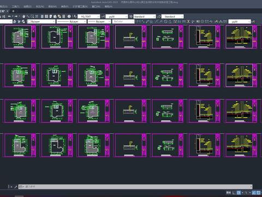Click the Multileader Style icon before second Standard
Screen dimensions: 262x197
pos(159,16)
